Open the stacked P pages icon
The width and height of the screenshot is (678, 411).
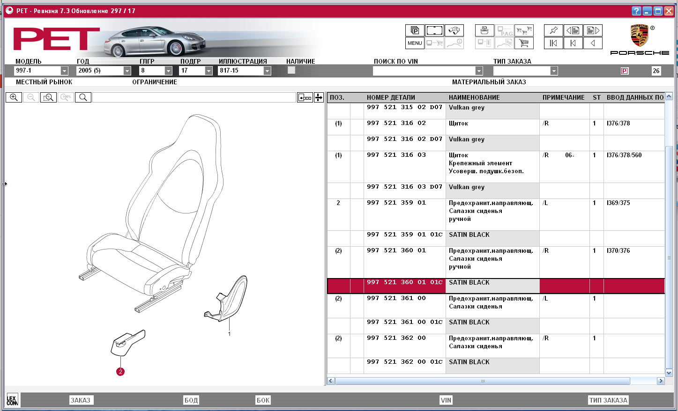point(415,30)
